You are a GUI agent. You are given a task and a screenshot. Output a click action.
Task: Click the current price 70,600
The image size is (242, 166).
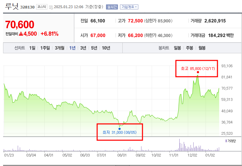[x=20, y=24]
